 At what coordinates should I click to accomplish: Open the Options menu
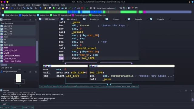point(46,5)
